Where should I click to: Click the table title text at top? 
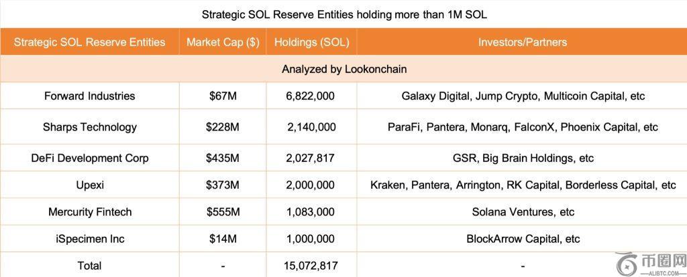(x=343, y=14)
